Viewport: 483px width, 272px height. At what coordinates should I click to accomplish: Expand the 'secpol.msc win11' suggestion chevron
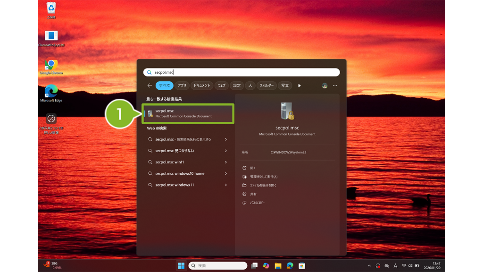point(226,162)
